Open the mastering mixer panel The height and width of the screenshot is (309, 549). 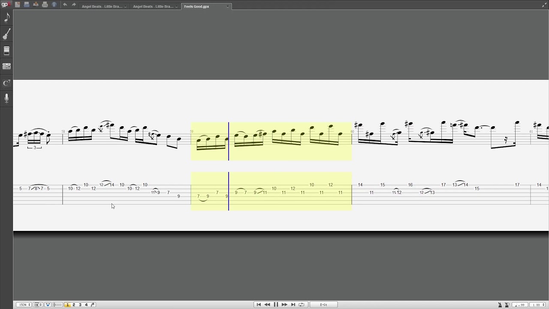pyautogui.click(x=6, y=67)
